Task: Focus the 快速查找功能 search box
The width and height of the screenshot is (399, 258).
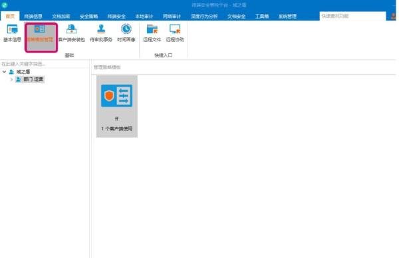Action: 352,16
